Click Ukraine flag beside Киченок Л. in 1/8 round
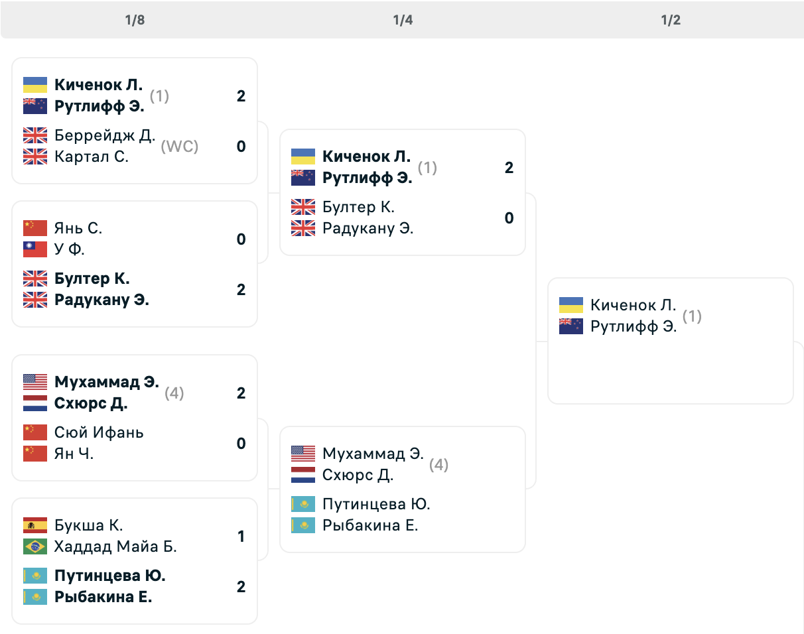 [x=35, y=85]
